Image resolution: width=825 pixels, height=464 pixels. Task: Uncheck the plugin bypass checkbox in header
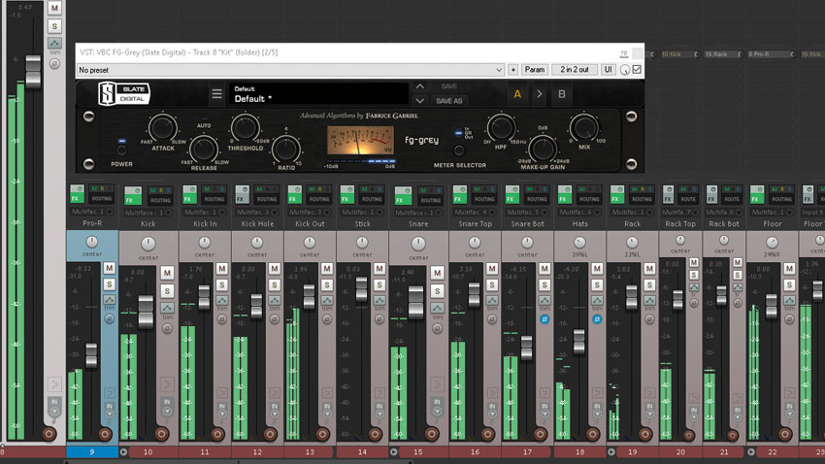[637, 70]
